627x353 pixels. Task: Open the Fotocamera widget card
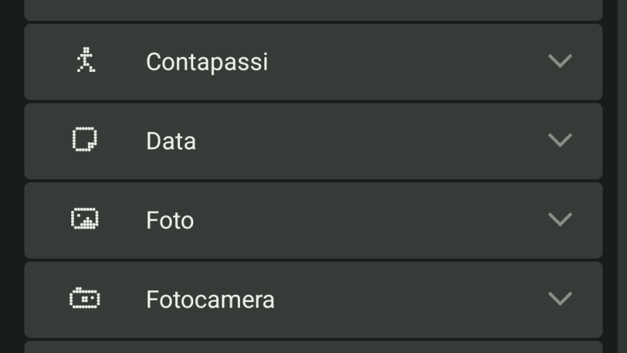tap(314, 299)
